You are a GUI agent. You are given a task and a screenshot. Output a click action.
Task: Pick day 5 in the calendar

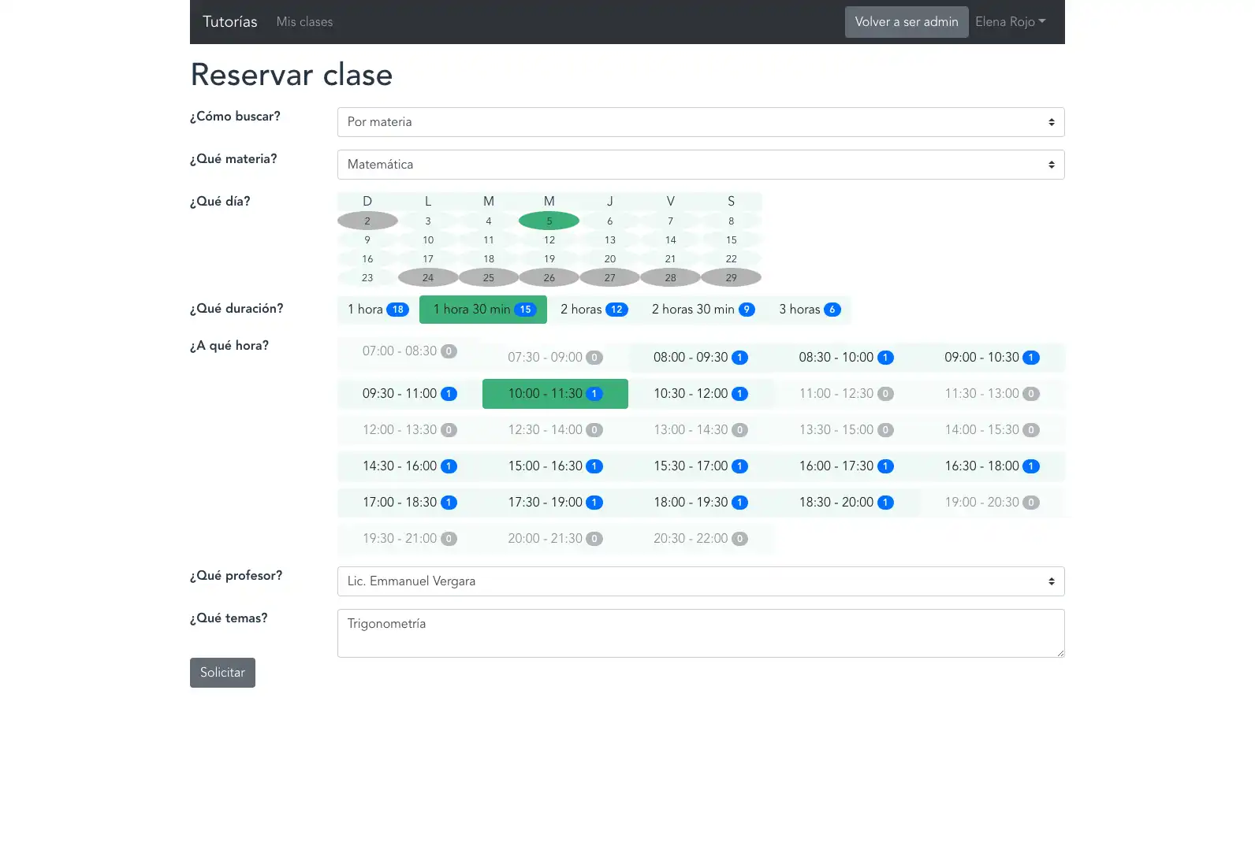(x=549, y=221)
